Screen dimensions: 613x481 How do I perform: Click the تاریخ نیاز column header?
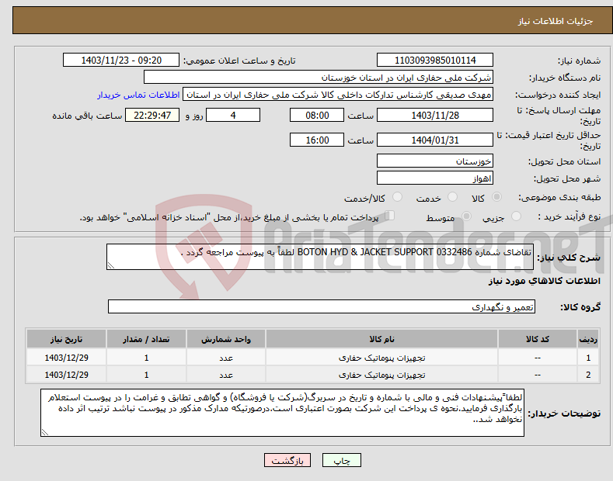click(x=67, y=339)
